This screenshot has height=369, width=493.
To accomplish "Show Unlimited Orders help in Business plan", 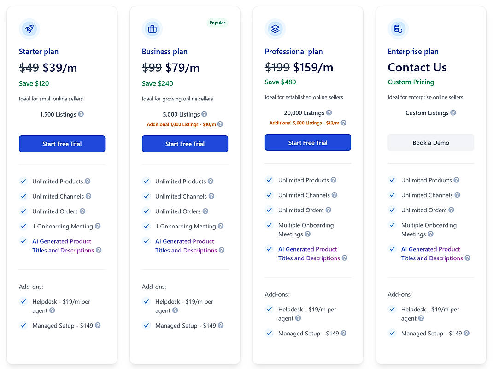I will [205, 211].
